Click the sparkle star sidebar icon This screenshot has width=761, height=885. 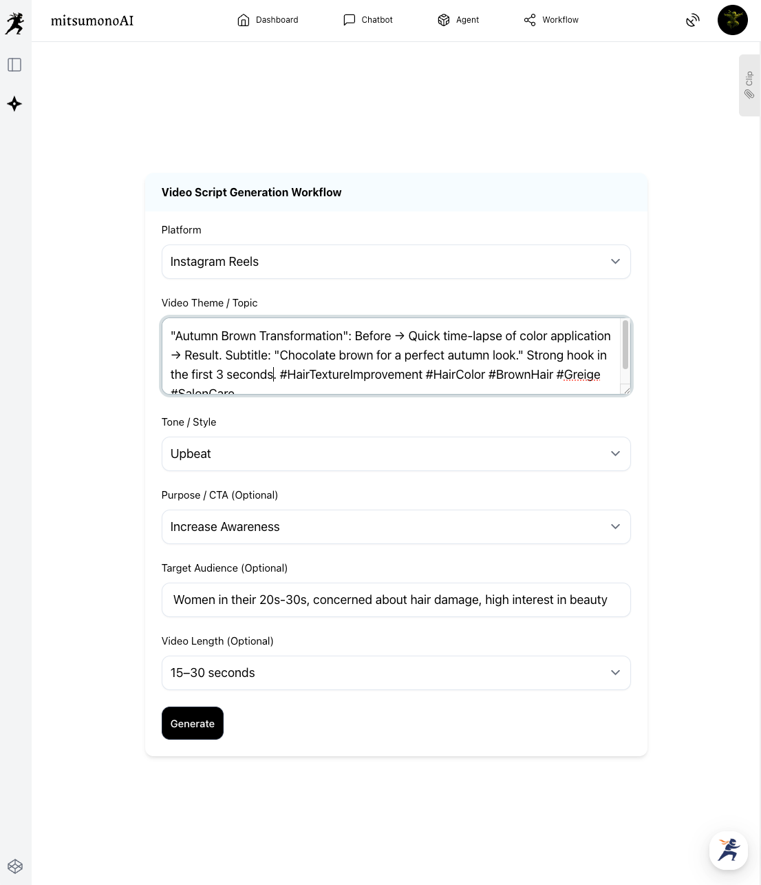(14, 104)
